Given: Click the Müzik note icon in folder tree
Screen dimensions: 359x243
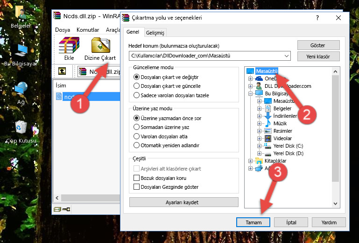Looking at the screenshot, I should click(x=267, y=123).
